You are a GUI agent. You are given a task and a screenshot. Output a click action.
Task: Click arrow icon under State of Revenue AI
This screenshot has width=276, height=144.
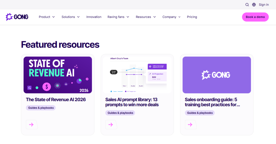[32, 124]
